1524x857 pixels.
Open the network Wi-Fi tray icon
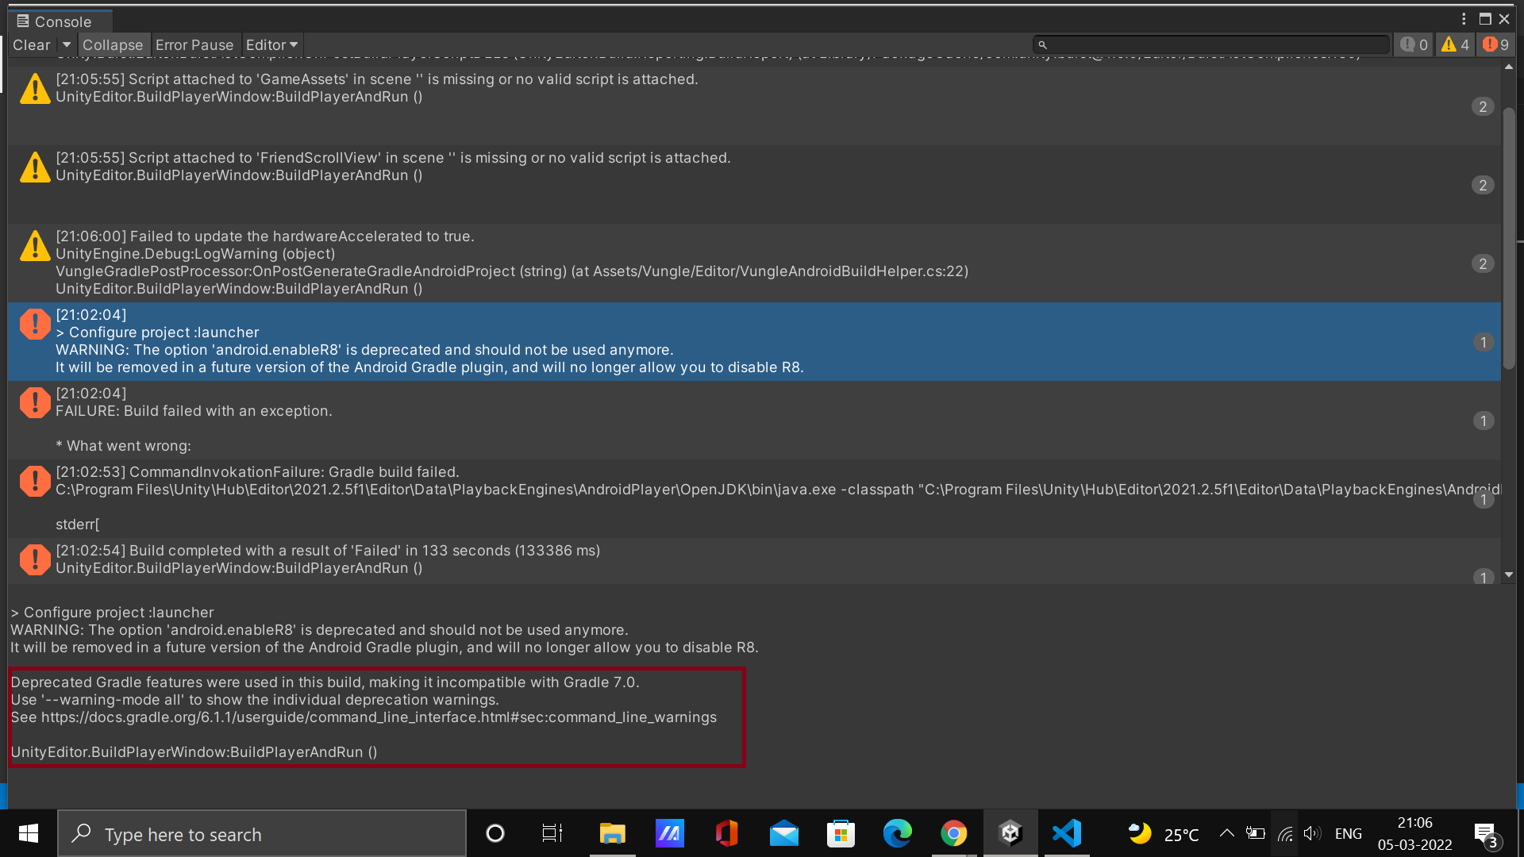point(1284,833)
